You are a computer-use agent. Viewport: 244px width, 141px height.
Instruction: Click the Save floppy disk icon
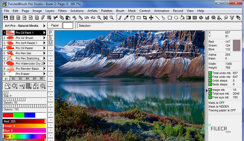(x=6, y=18)
